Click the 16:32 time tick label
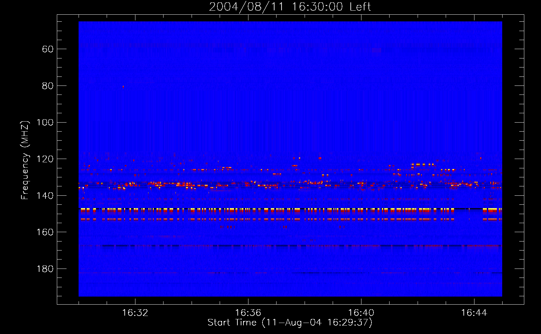Screen dimensions: 541x334 coord(135,313)
